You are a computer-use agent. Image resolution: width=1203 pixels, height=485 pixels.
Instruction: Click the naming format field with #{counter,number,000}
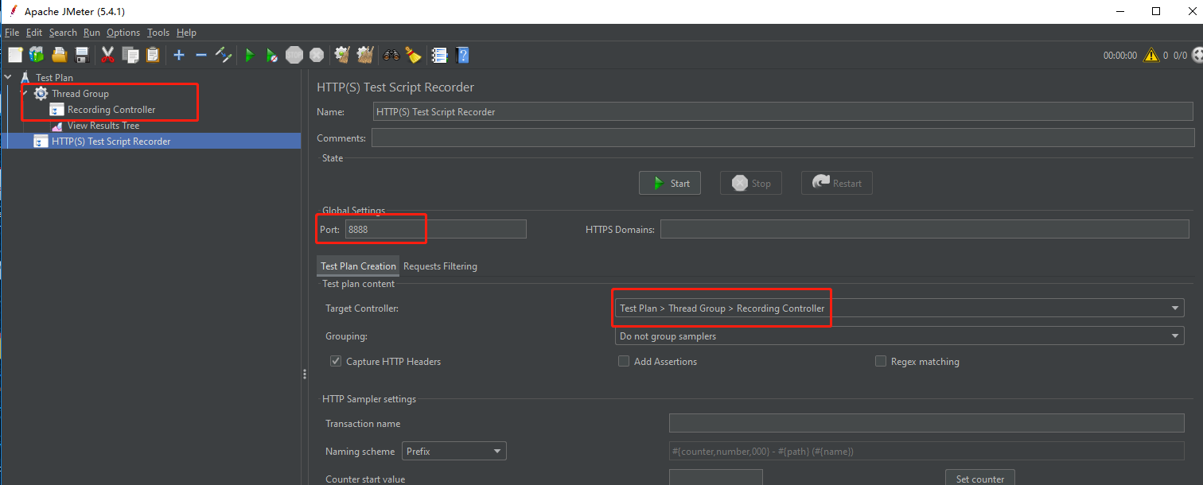click(x=927, y=451)
